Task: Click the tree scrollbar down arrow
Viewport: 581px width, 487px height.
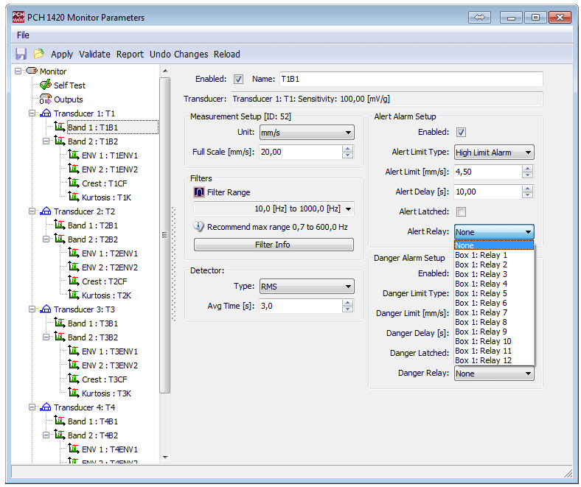Action: click(x=165, y=458)
